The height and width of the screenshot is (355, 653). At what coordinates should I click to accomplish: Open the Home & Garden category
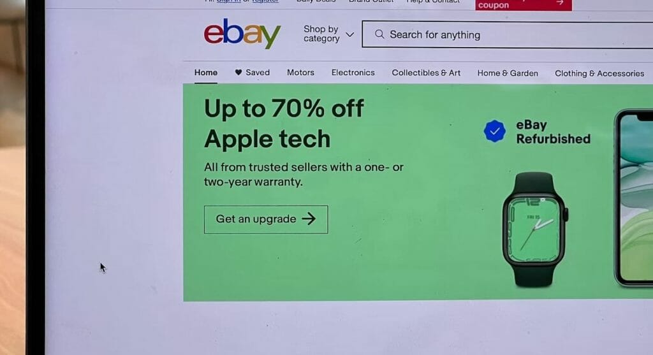point(508,73)
